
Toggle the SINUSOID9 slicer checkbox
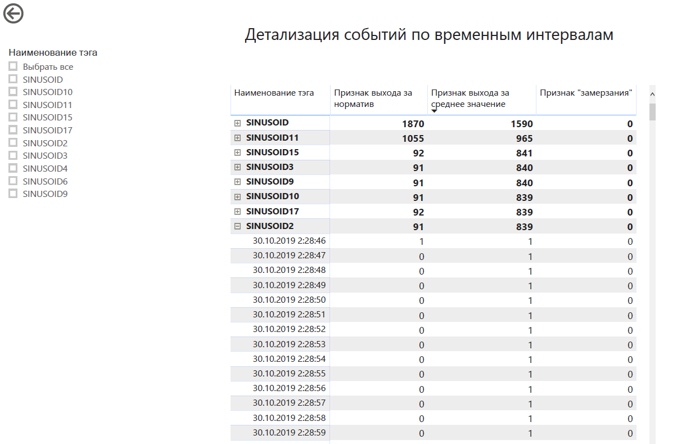pyautogui.click(x=13, y=194)
